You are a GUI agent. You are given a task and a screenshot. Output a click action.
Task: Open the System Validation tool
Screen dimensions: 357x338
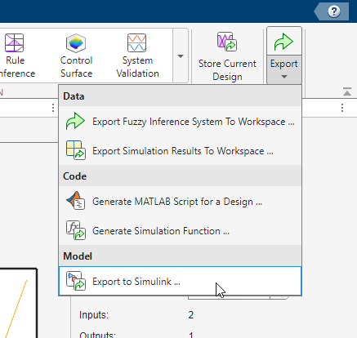point(137,56)
